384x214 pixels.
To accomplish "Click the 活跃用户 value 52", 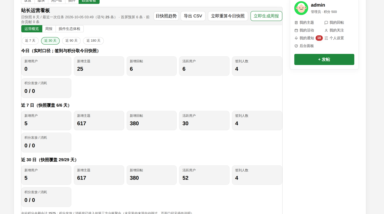I will coord(185,178).
